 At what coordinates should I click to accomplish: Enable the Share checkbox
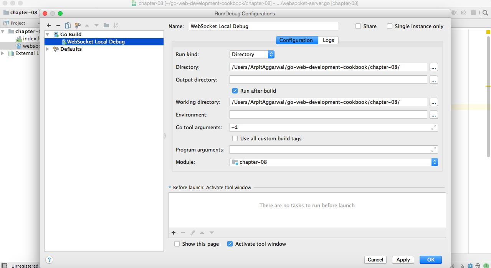358,26
